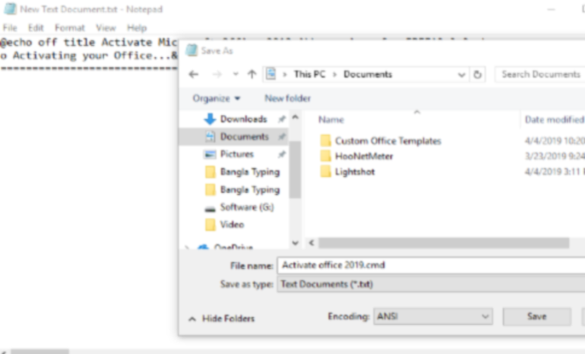This screenshot has width=585, height=354.
Task: Create a New folder
Action: (x=287, y=98)
